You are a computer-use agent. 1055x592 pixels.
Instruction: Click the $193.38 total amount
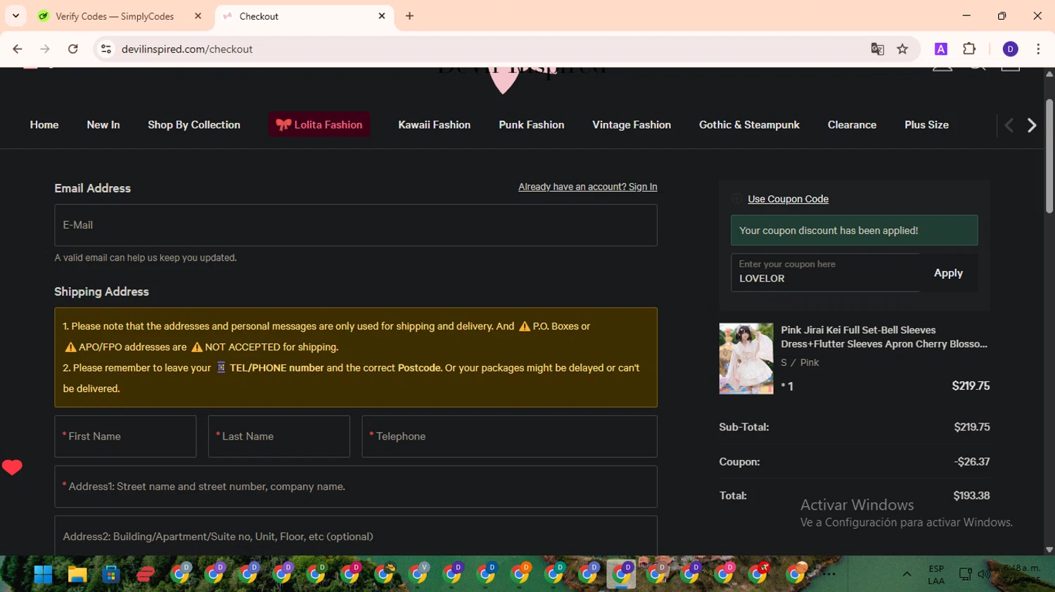click(971, 496)
